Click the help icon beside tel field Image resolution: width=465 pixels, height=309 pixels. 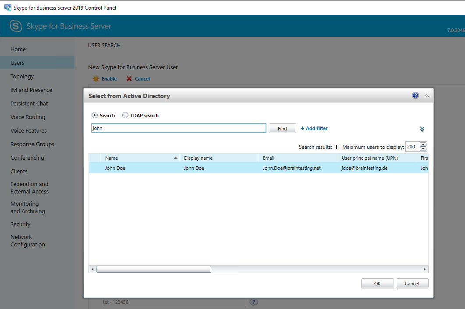coord(254,302)
